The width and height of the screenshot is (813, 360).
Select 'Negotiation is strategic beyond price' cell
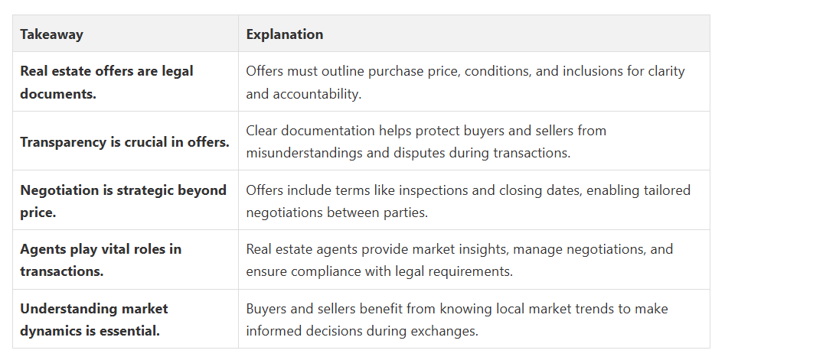pos(126,200)
